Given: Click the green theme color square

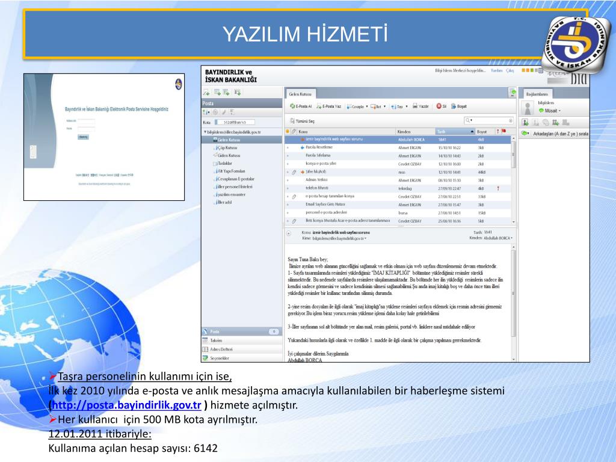Looking at the screenshot, I should click(532, 70).
